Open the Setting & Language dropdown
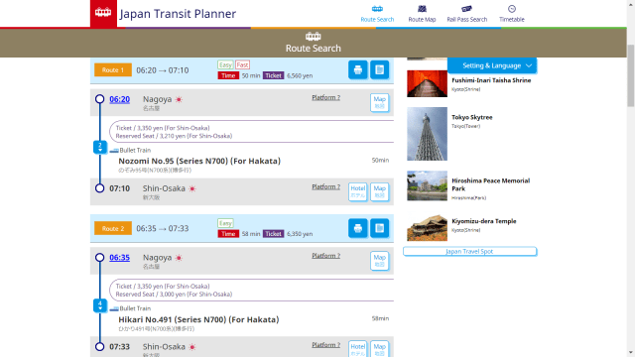Viewport: 635px width, 357px height. (492, 65)
